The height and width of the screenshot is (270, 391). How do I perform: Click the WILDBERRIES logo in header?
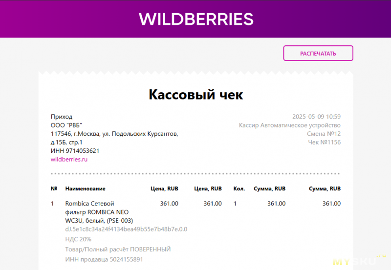(x=196, y=19)
